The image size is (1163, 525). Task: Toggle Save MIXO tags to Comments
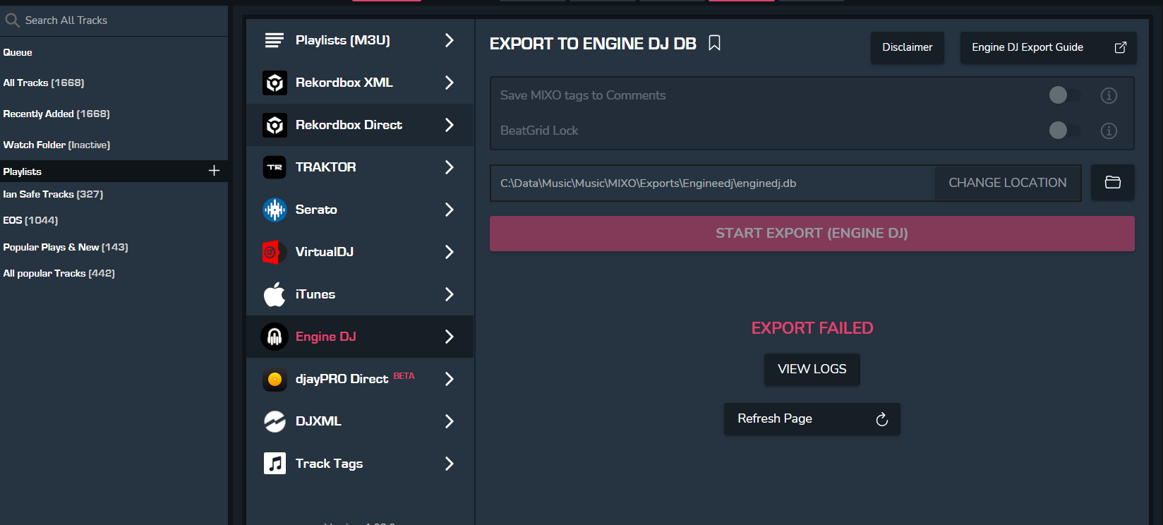tap(1063, 95)
